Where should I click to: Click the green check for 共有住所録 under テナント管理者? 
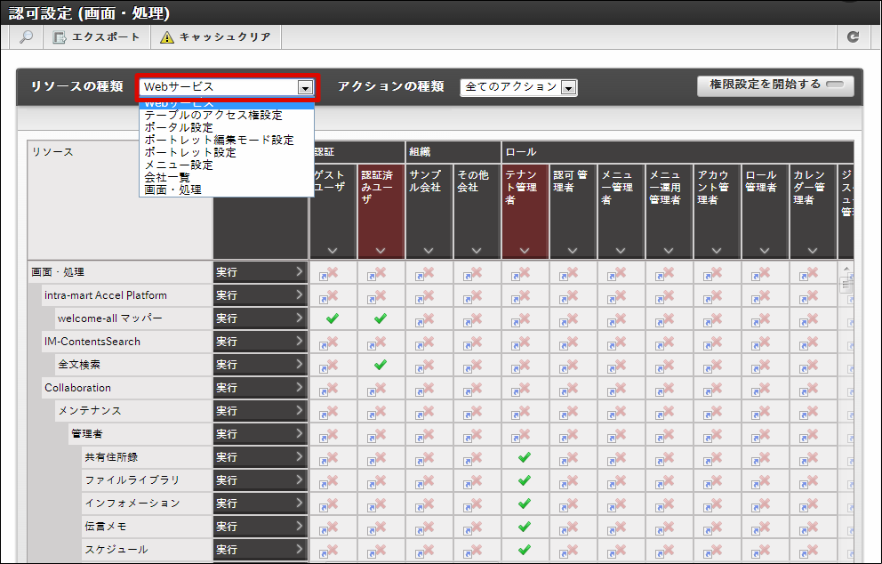pyautogui.click(x=525, y=457)
